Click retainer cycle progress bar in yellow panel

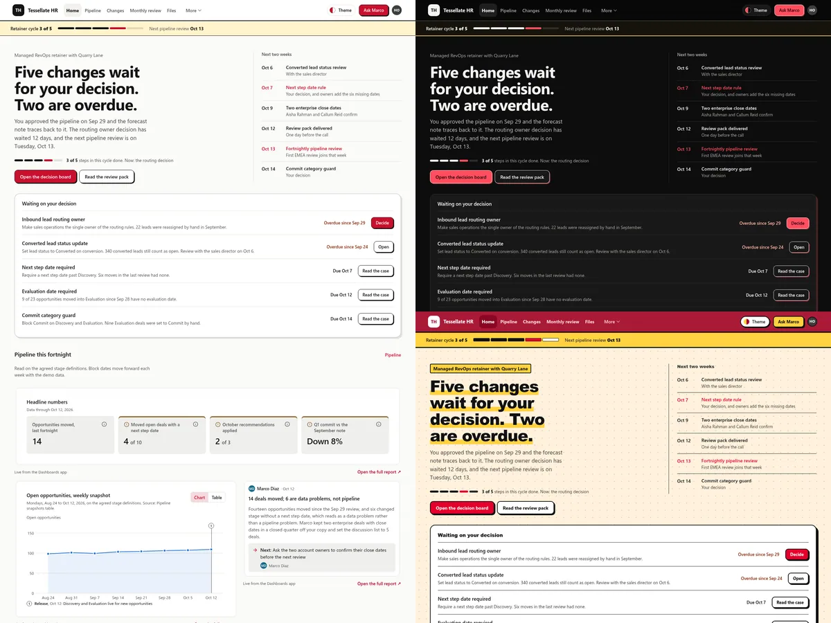pyautogui.click(x=516, y=340)
